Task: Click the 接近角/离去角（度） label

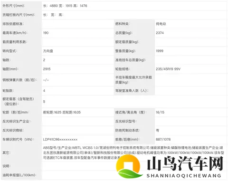Action: tap(131, 113)
